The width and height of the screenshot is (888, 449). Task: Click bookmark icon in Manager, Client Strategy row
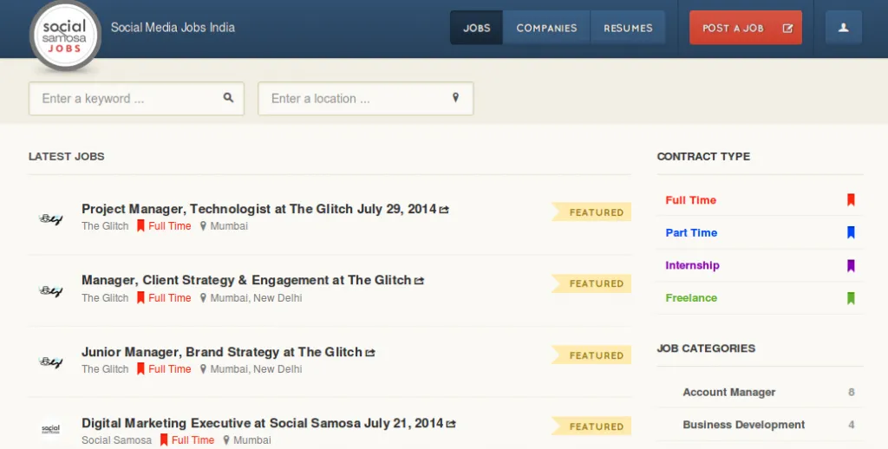click(140, 297)
